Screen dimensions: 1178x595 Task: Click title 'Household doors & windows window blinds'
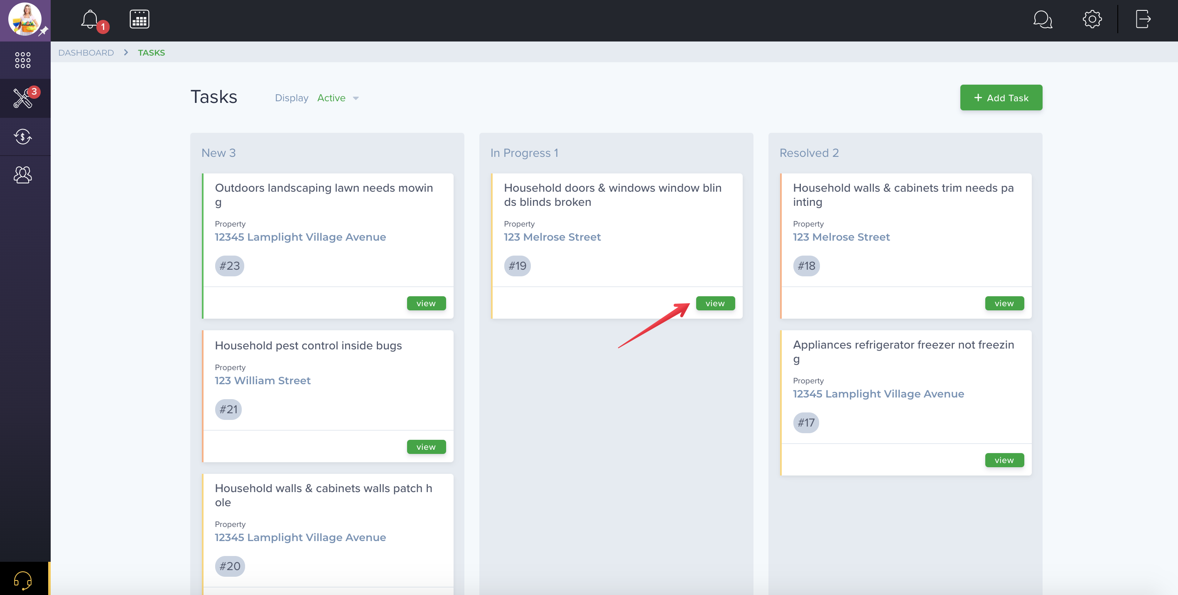(x=613, y=195)
